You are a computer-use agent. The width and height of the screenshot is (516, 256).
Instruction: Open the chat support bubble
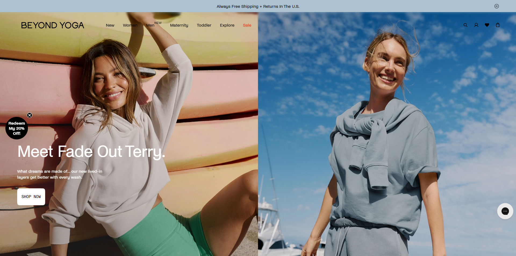tap(505, 211)
